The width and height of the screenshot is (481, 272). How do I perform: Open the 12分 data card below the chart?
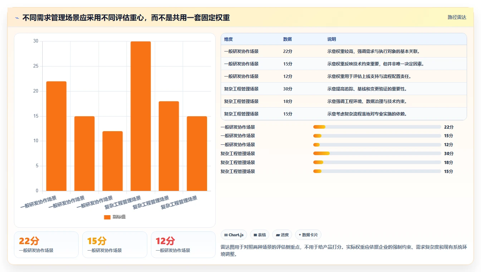[183, 244]
